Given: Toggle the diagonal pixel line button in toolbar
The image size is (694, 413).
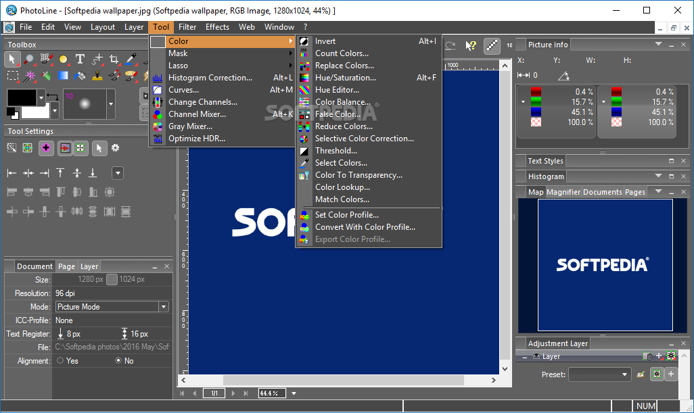Looking at the screenshot, I should 492,45.
